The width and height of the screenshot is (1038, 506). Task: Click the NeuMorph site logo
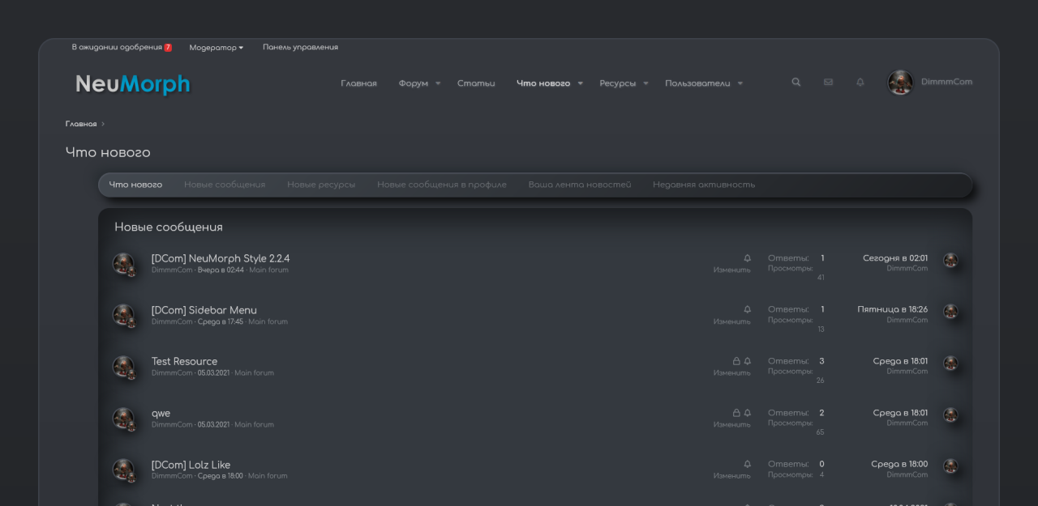[x=132, y=83]
